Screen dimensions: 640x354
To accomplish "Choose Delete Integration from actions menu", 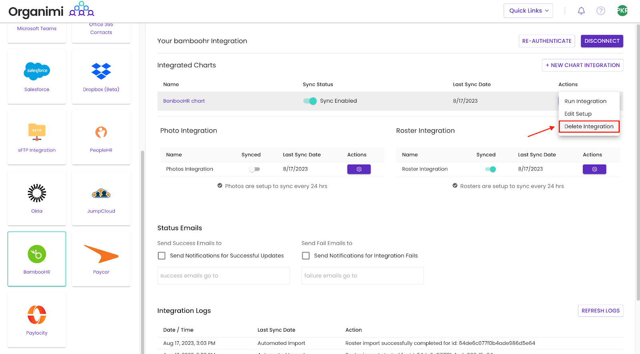I will pos(589,127).
